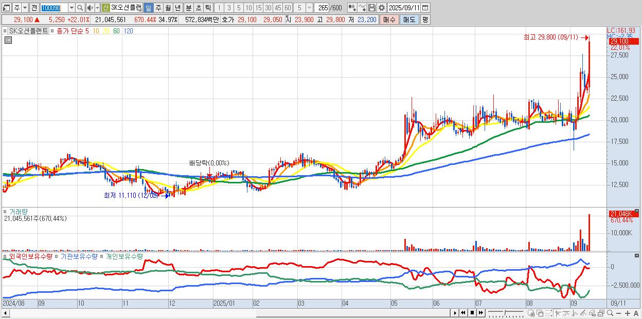
Task: Select the 3 interval button
Action: [x=229, y=8]
